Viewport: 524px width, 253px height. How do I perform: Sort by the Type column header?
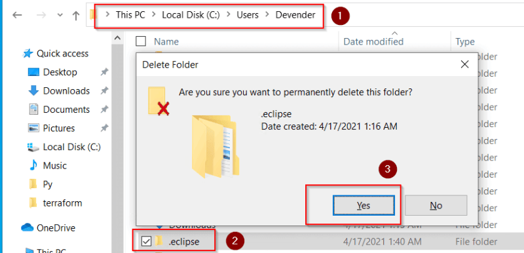[465, 41]
